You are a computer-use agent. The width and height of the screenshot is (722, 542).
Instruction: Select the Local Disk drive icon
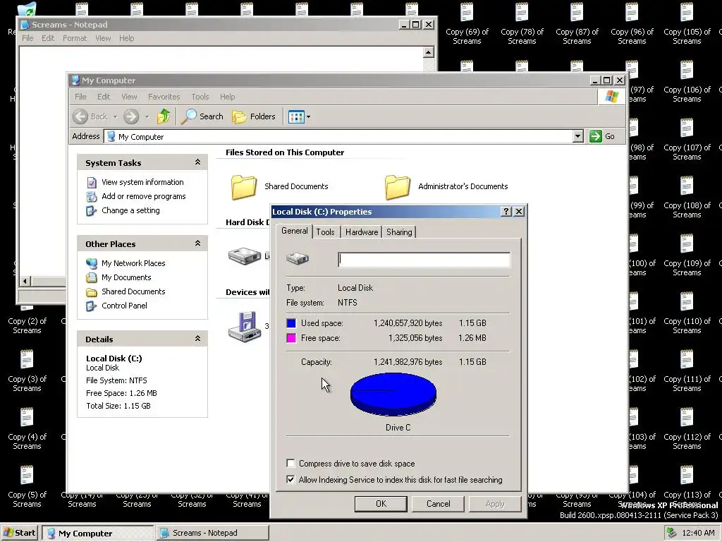pyautogui.click(x=245, y=255)
